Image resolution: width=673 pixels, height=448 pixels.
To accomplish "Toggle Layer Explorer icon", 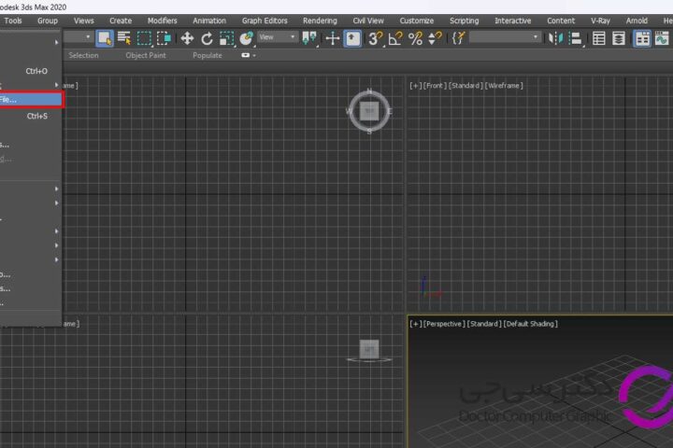I will [x=619, y=38].
